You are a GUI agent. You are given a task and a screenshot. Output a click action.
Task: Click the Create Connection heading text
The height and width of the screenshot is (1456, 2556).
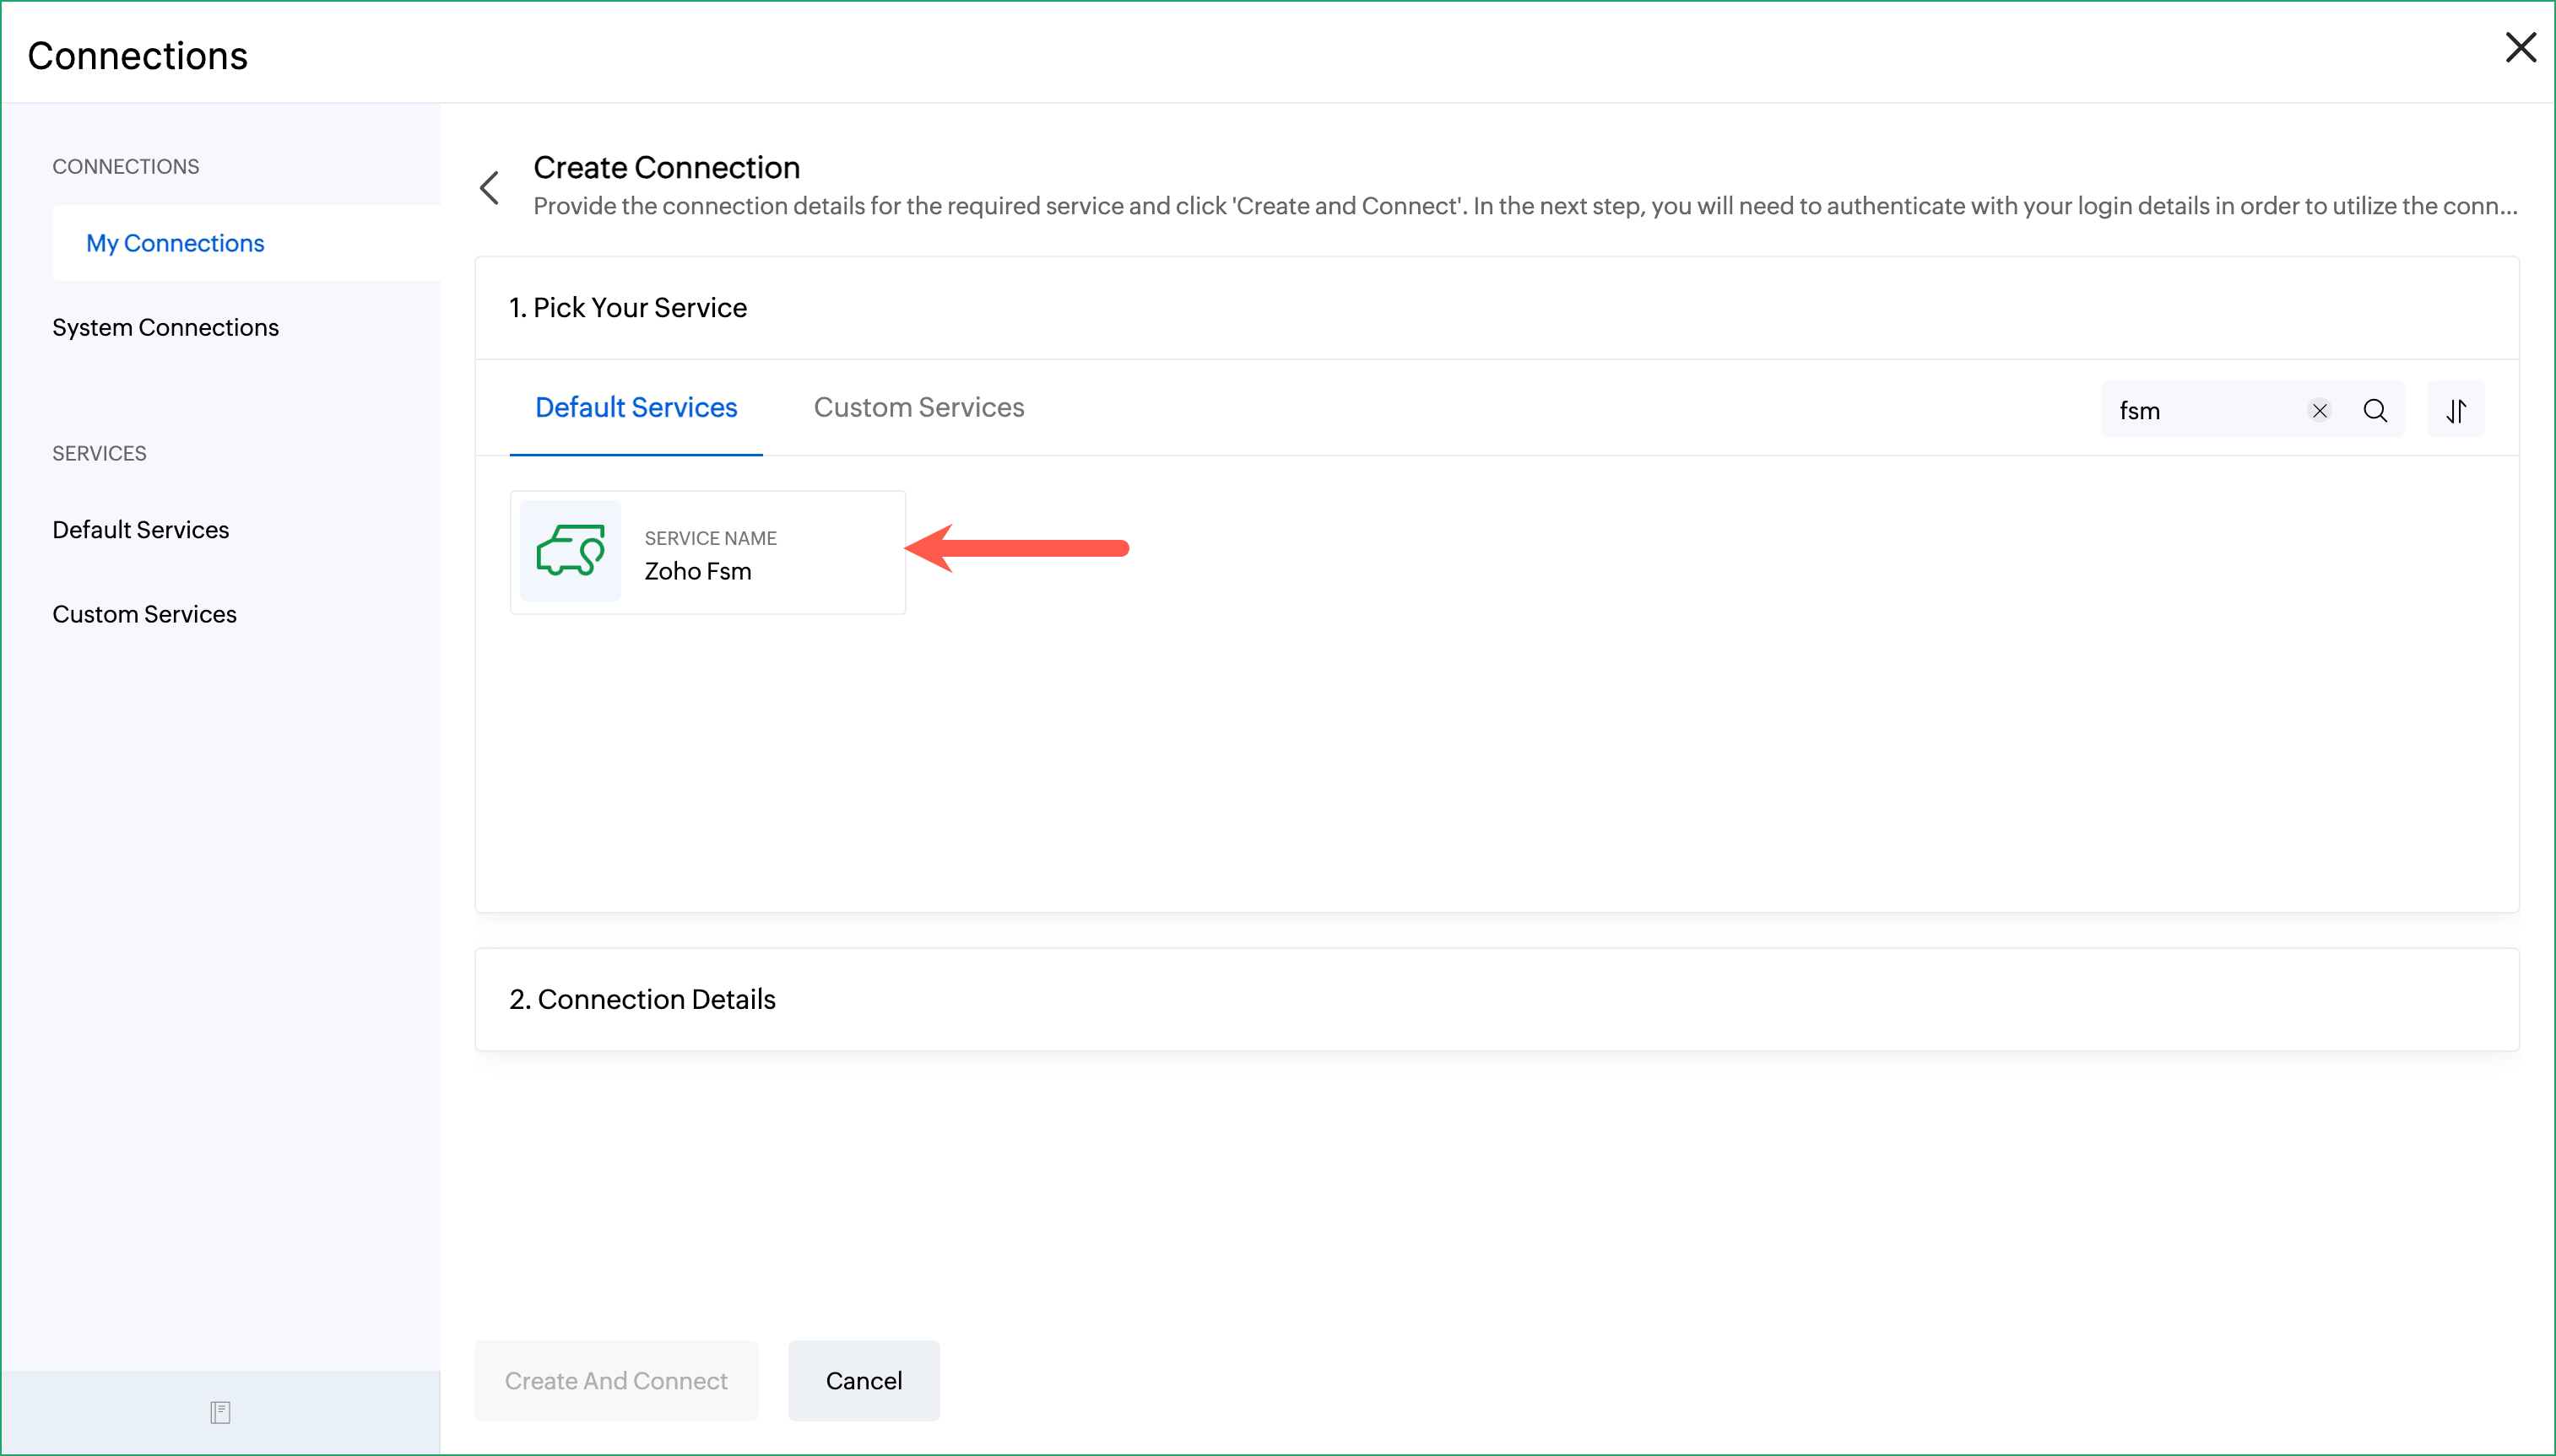(666, 167)
